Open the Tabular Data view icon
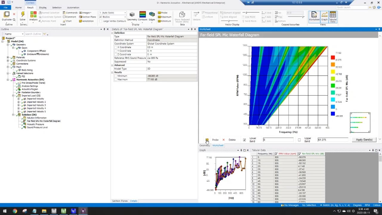The width and height of the screenshot is (382, 215). pos(333,15)
